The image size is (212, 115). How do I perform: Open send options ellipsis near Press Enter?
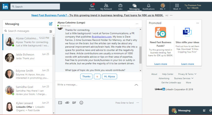[138, 103]
